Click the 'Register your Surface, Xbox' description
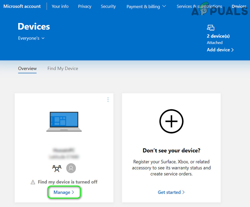 coord(171,168)
